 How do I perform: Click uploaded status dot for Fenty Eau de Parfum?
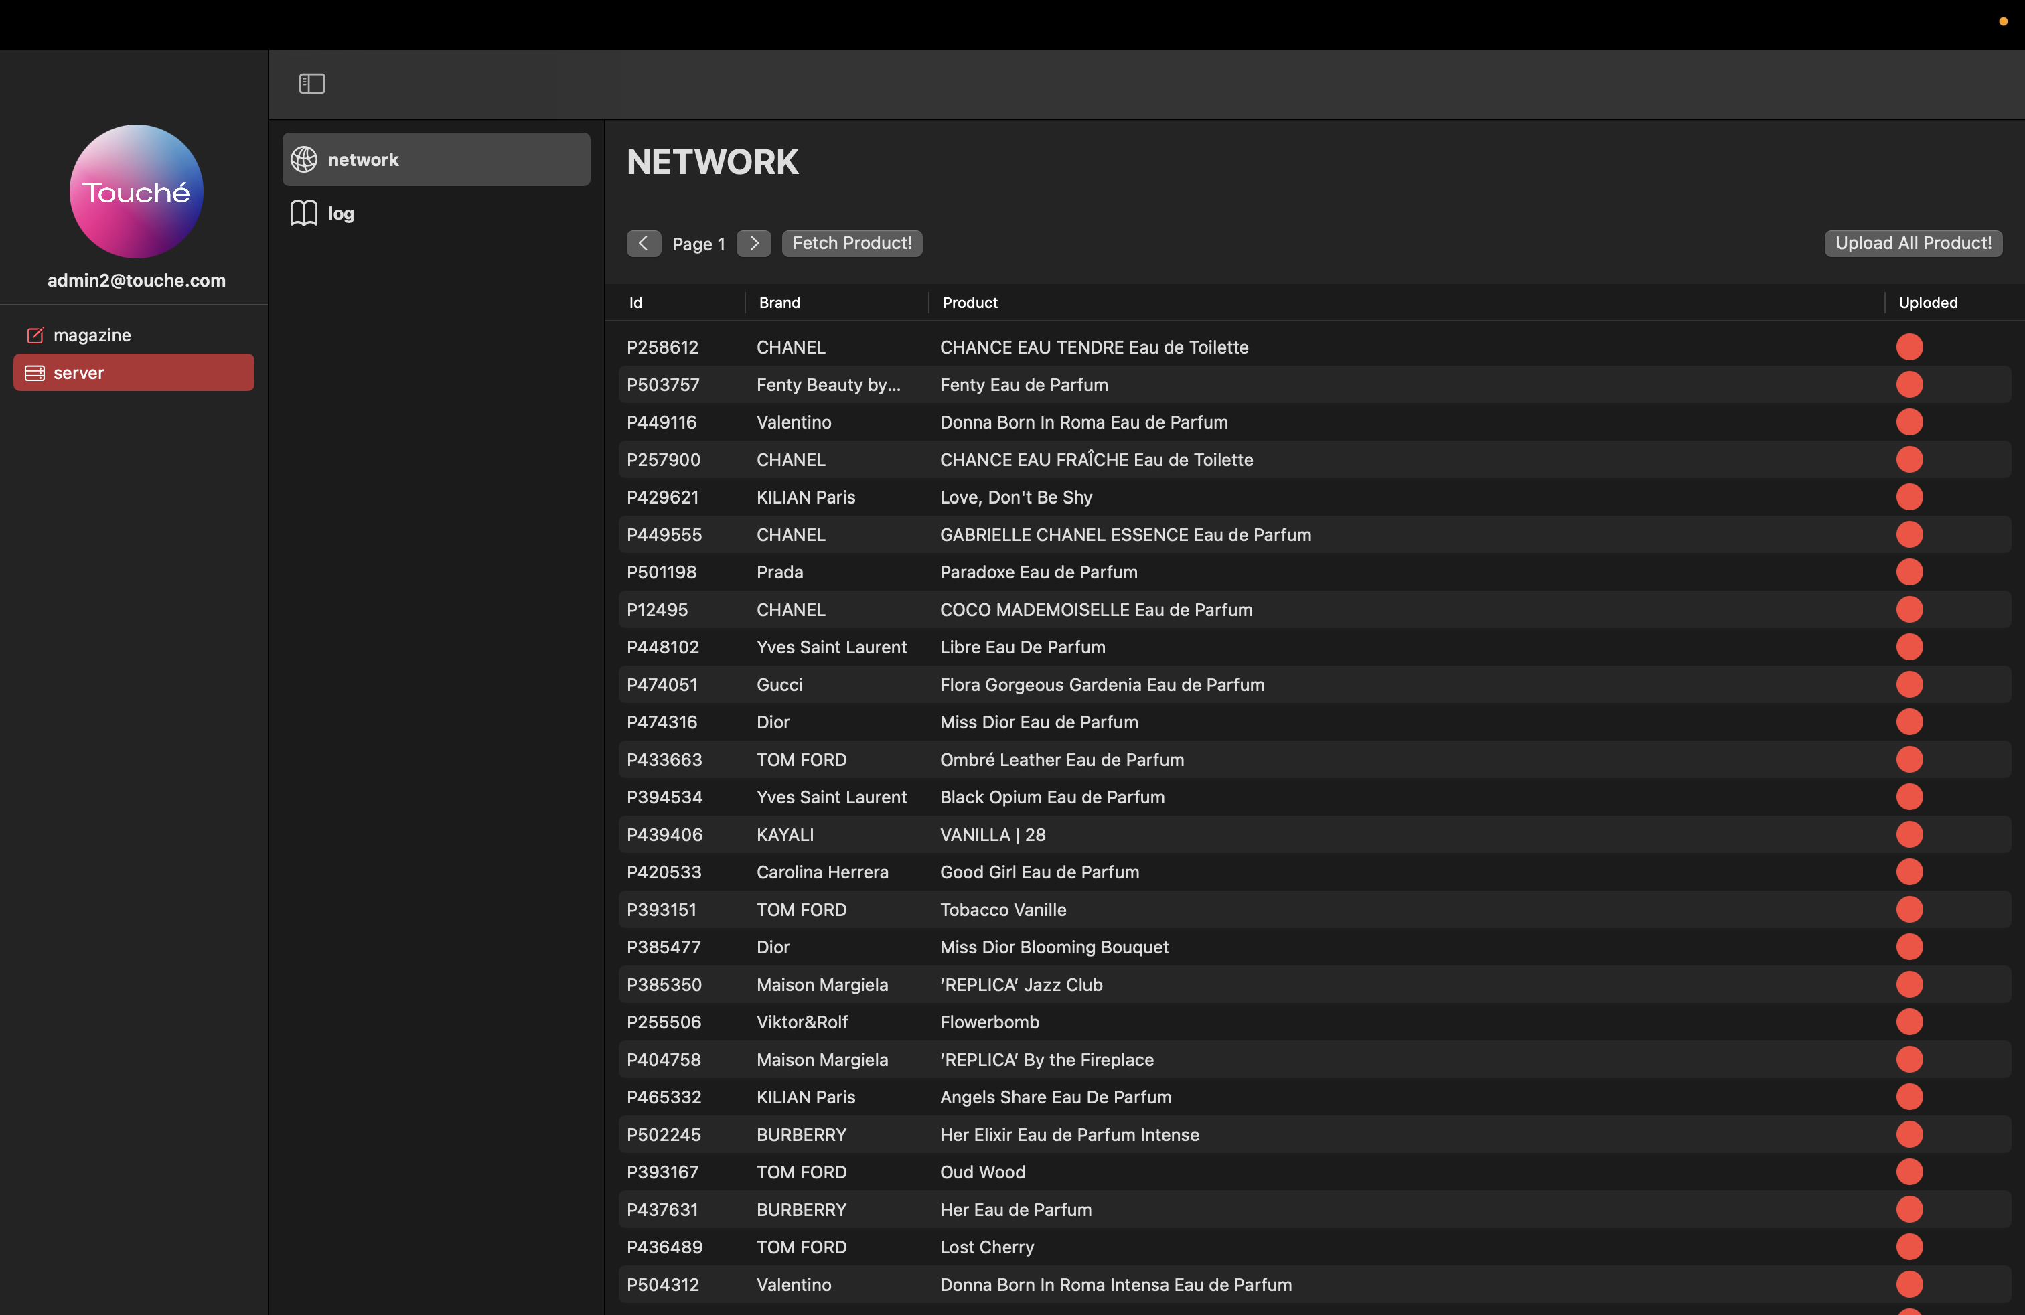click(1908, 384)
